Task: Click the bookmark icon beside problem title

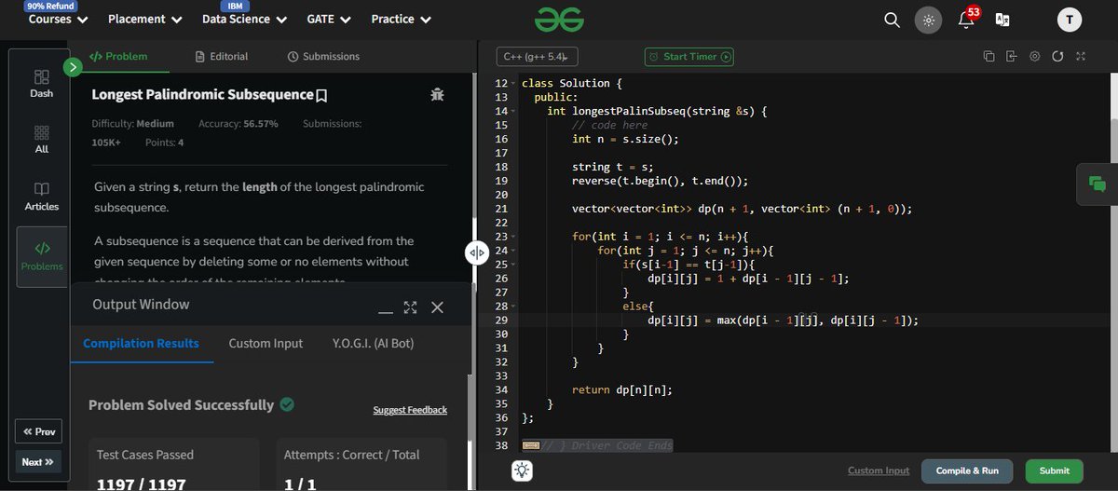Action: click(321, 95)
